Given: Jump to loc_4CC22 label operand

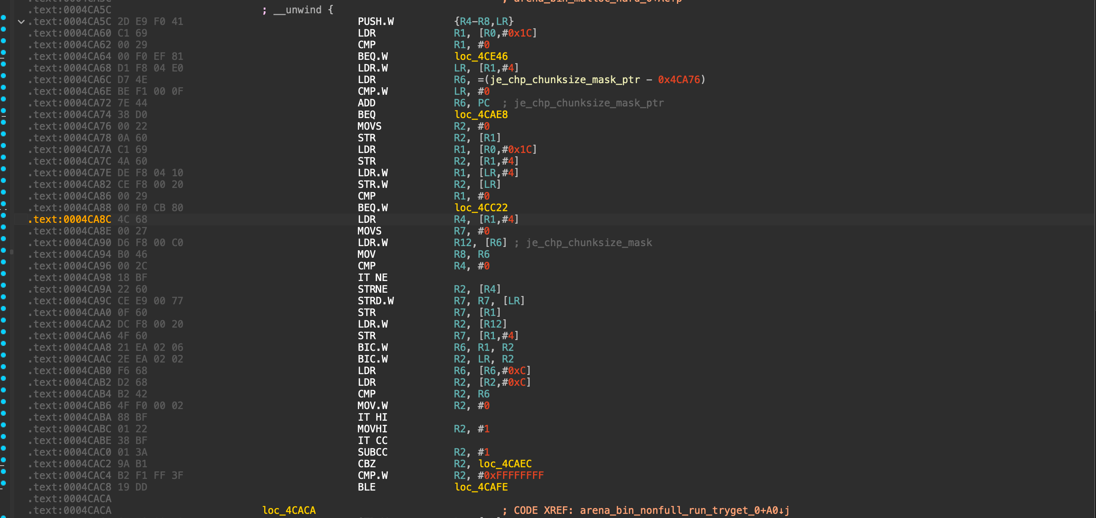Looking at the screenshot, I should point(481,208).
